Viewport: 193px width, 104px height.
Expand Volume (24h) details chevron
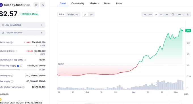[17, 51]
